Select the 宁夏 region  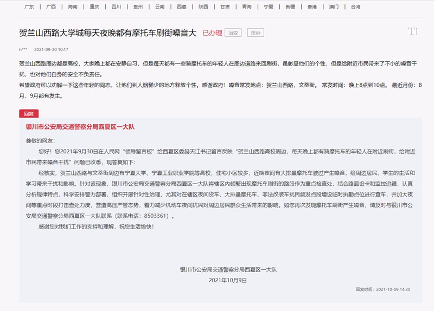point(269,7)
